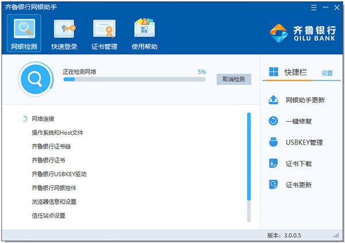
Task: Click the scrollbar track below the thumb
Action: pyautogui.click(x=249, y=211)
